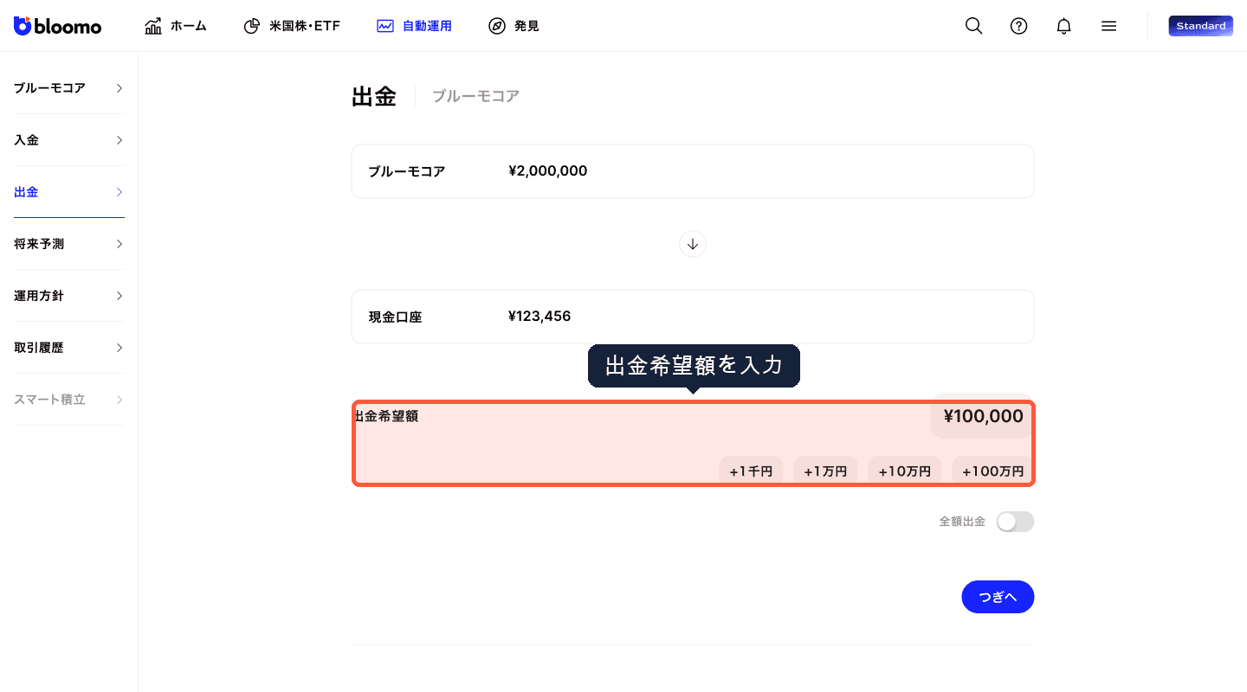This screenshot has height=692, width=1247.
Task: Open ブルーモコア in the sidebar
Action: click(x=68, y=88)
